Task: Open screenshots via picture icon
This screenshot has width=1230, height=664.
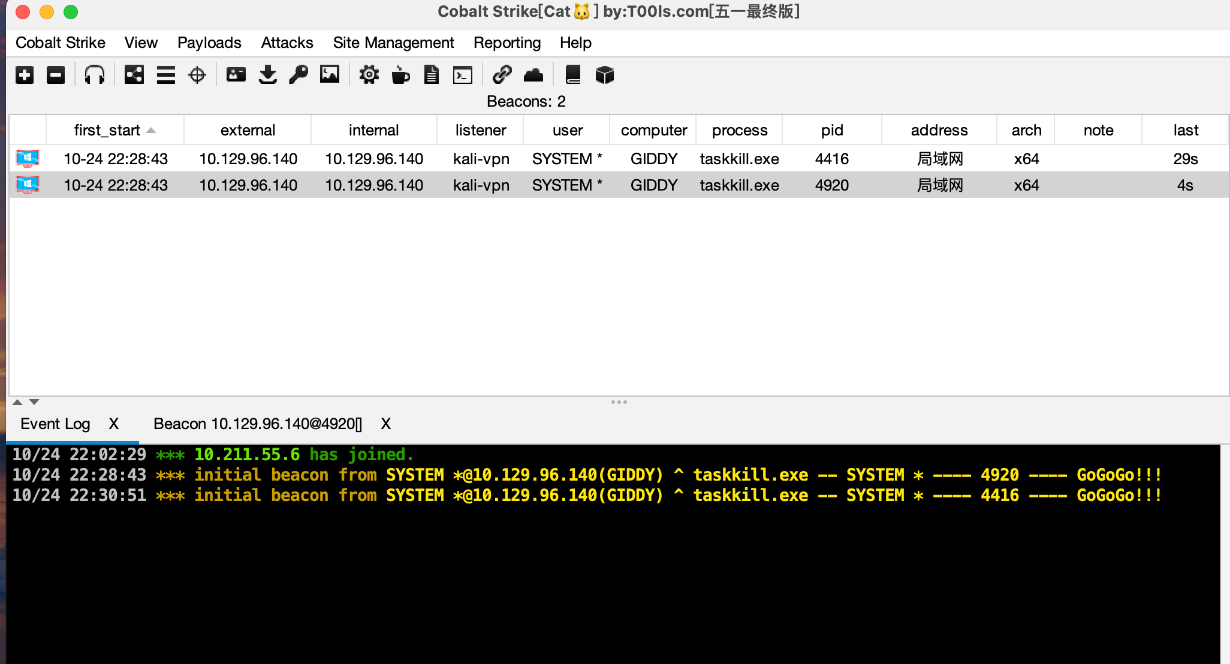Action: click(330, 75)
